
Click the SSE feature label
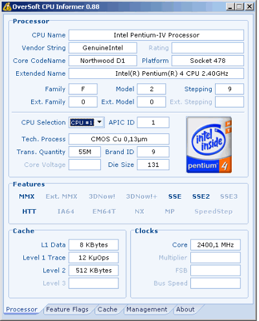[175, 197]
